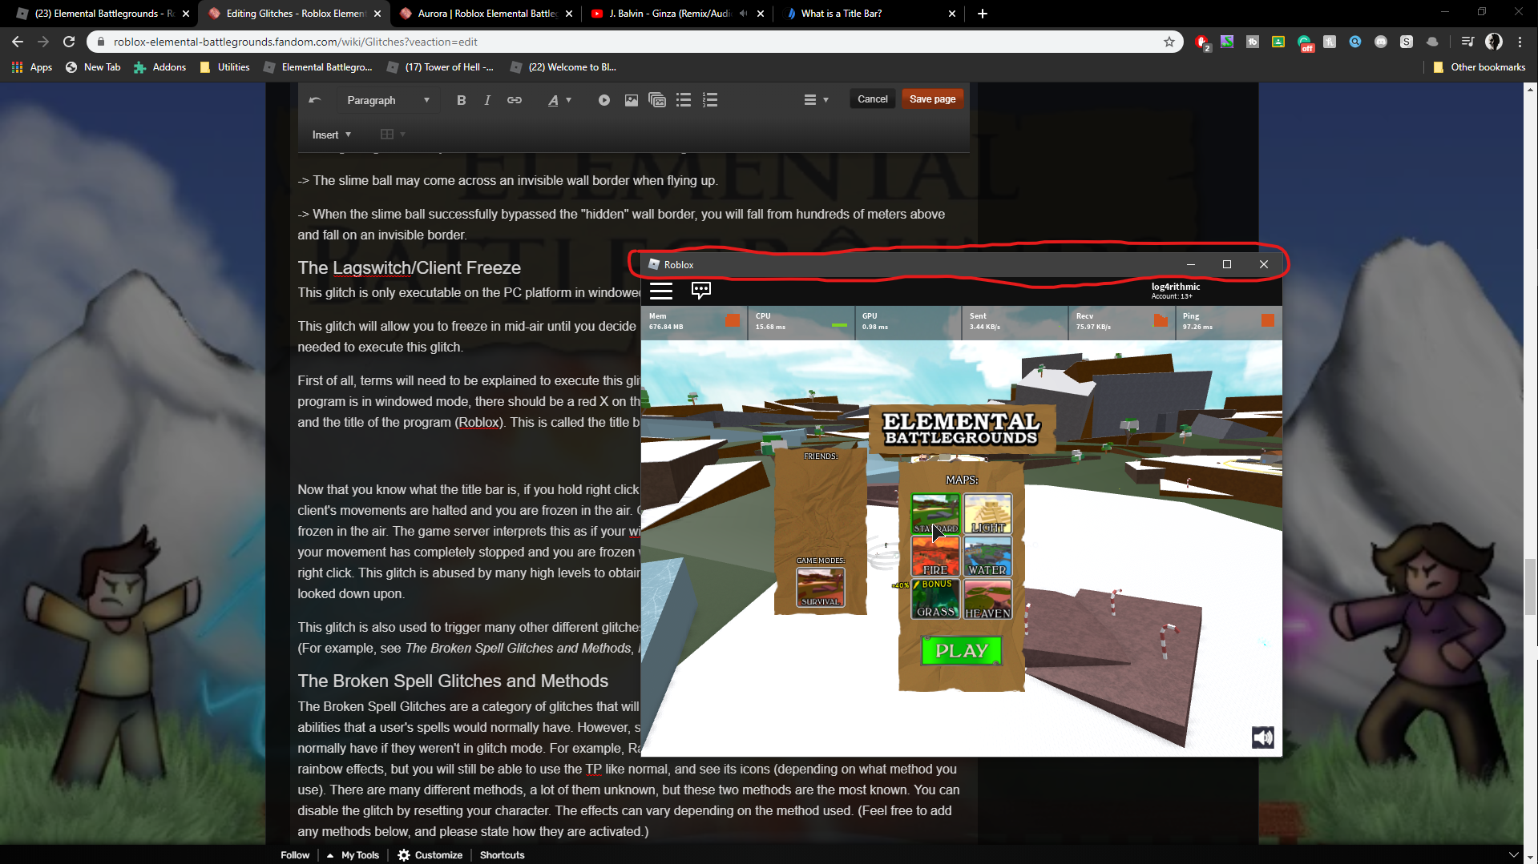1538x864 pixels.
Task: Expand the text style 'A' dropdown
Action: (559, 100)
